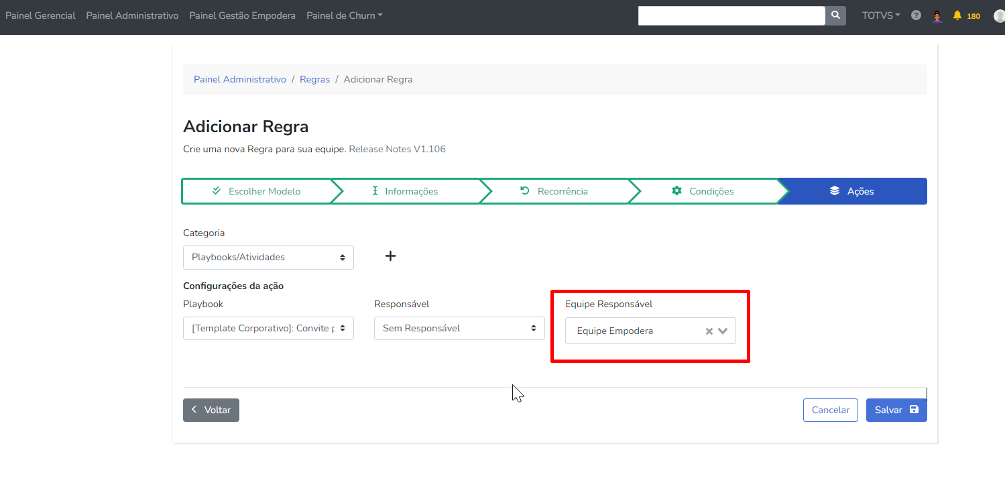The height and width of the screenshot is (493, 1005).
Task: Click the Adicionar Regra breadcrumb text
Action: pos(378,79)
